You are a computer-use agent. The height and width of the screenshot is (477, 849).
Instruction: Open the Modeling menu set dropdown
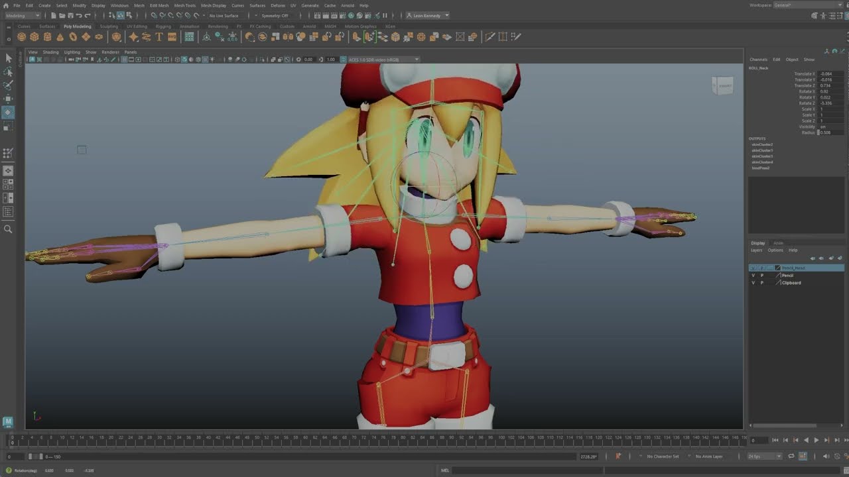point(23,15)
